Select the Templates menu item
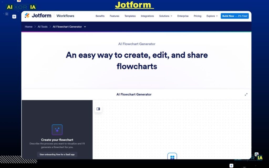 [130, 16]
